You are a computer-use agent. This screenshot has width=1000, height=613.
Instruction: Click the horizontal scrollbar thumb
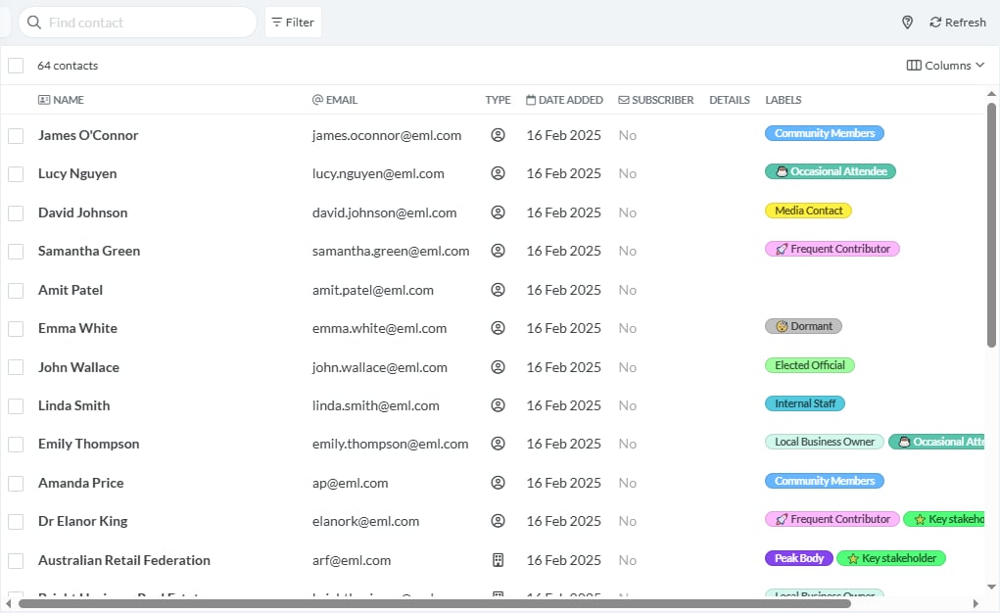point(434,603)
